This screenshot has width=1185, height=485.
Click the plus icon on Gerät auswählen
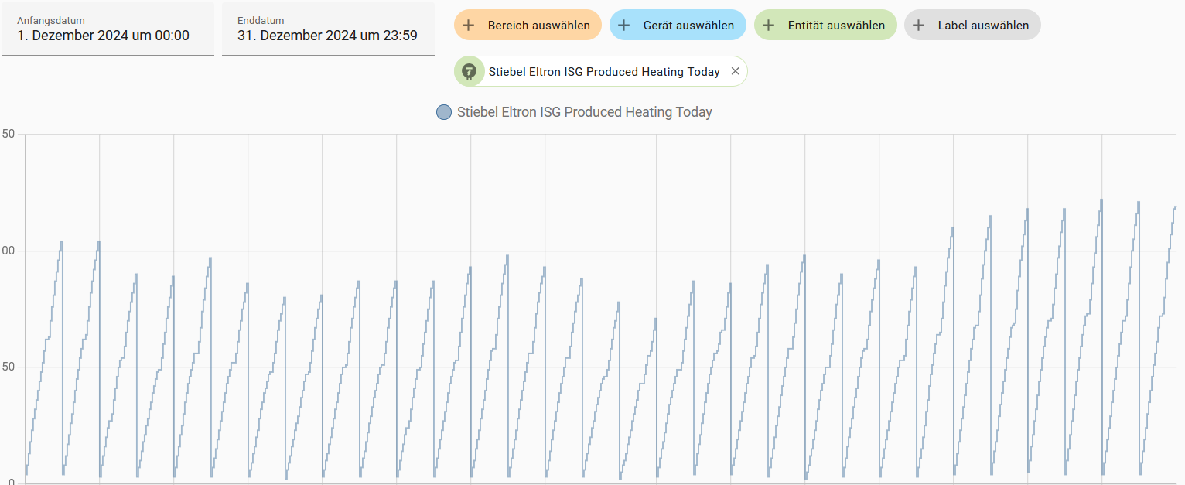pos(623,26)
